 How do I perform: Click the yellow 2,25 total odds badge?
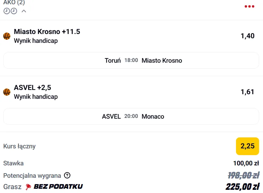click(247, 146)
